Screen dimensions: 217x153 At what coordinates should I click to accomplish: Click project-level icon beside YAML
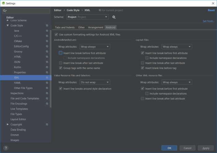tap(47, 83)
